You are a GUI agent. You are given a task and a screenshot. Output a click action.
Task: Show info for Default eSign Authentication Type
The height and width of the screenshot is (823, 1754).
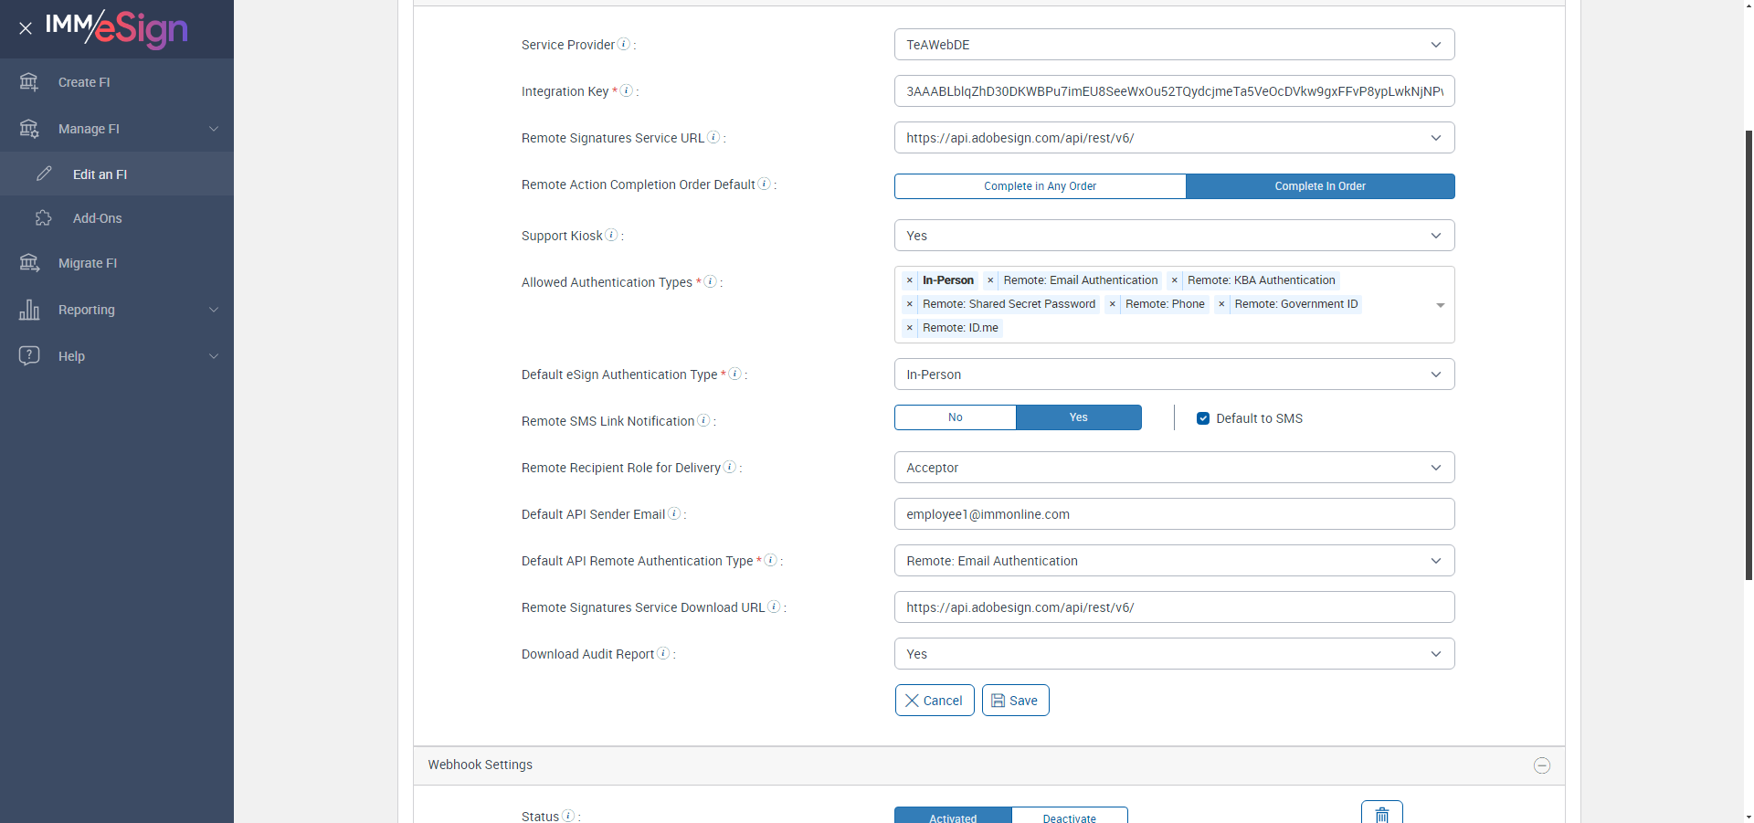tap(734, 374)
